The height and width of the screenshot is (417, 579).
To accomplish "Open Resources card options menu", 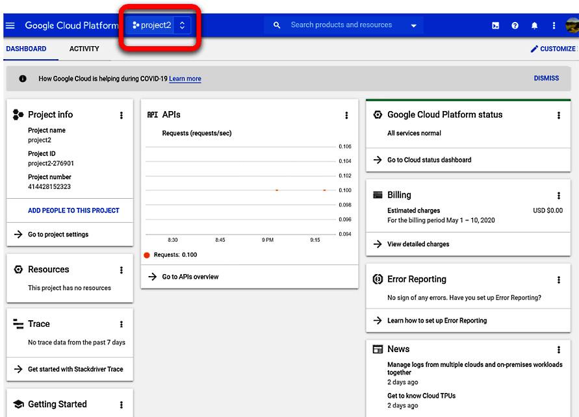I will 121,270.
